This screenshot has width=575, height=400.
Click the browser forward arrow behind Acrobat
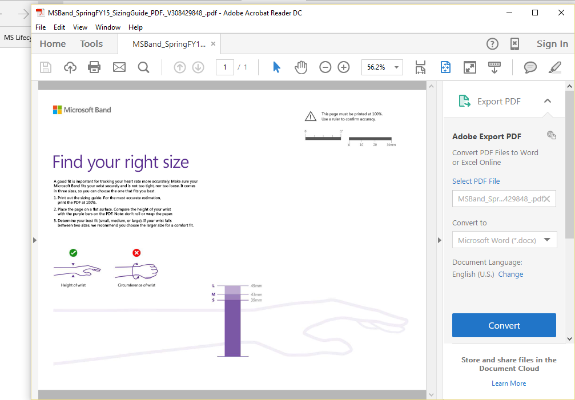click(23, 14)
